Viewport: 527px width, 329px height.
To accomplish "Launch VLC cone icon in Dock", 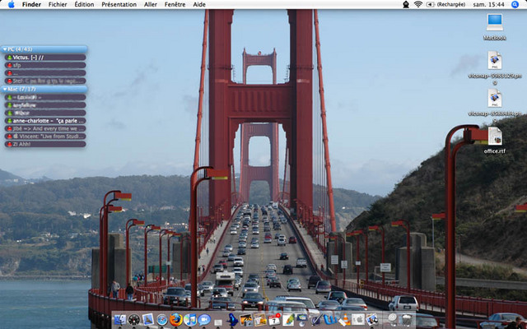I will (344, 320).
